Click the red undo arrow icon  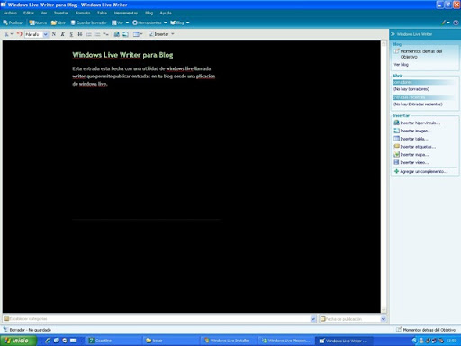(x=20, y=34)
